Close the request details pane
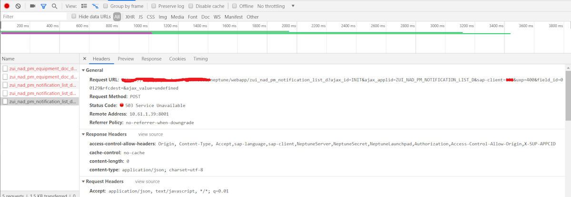This screenshot has width=571, height=197. pos(85,59)
